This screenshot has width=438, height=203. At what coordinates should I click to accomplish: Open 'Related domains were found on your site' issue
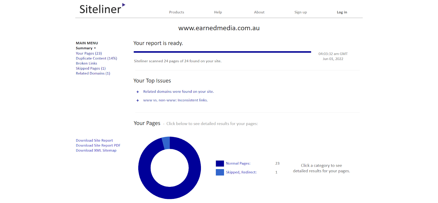point(178,92)
